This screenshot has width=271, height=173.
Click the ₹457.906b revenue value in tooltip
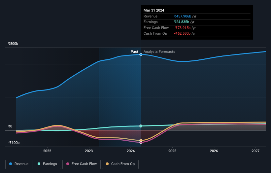pyautogui.click(x=183, y=16)
